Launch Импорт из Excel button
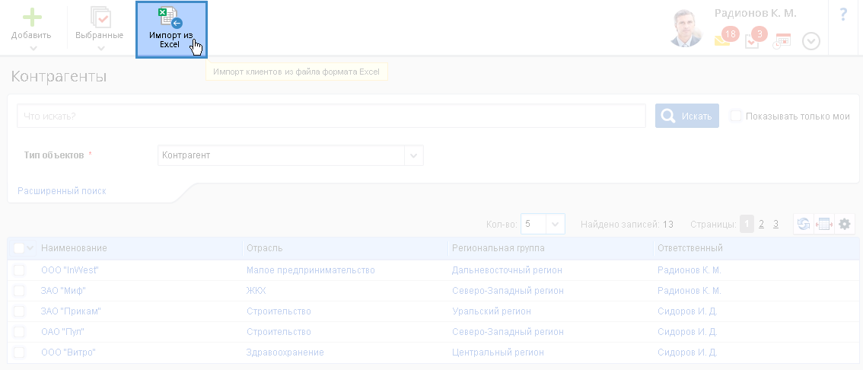Screen dimensions: 863x370 (171, 29)
